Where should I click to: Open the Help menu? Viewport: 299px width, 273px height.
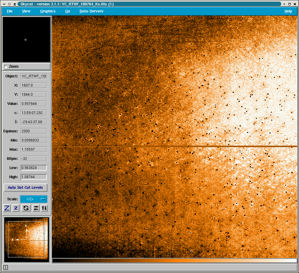pos(288,11)
